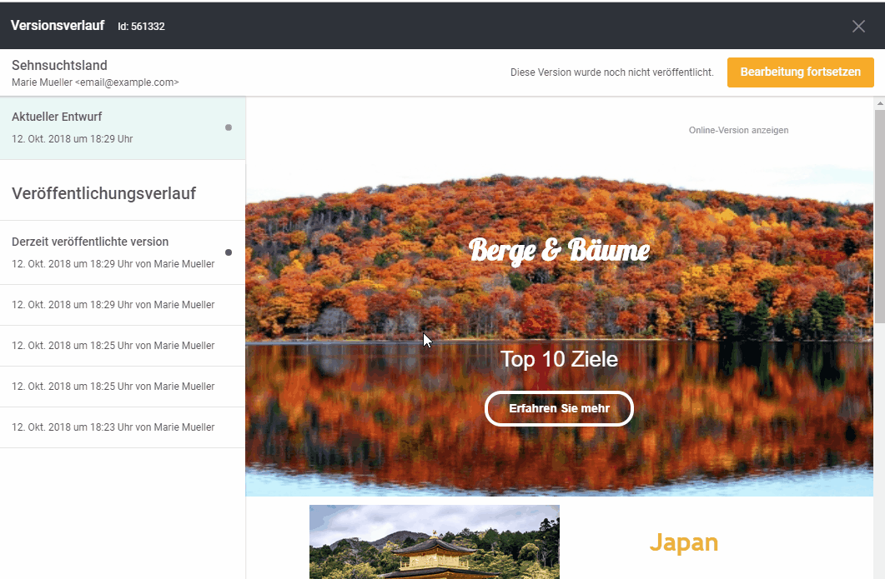Screen dimensions: 885x579
Task: Click the gray dot beside Aktueller Entwurf
Action: tap(229, 127)
